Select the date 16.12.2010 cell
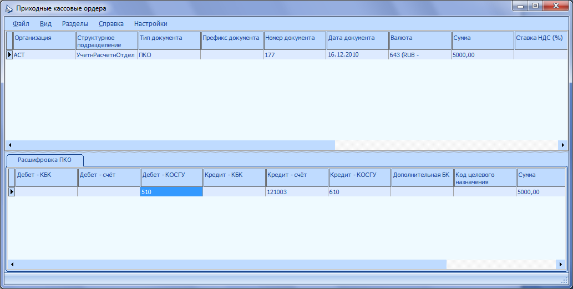 coord(357,55)
